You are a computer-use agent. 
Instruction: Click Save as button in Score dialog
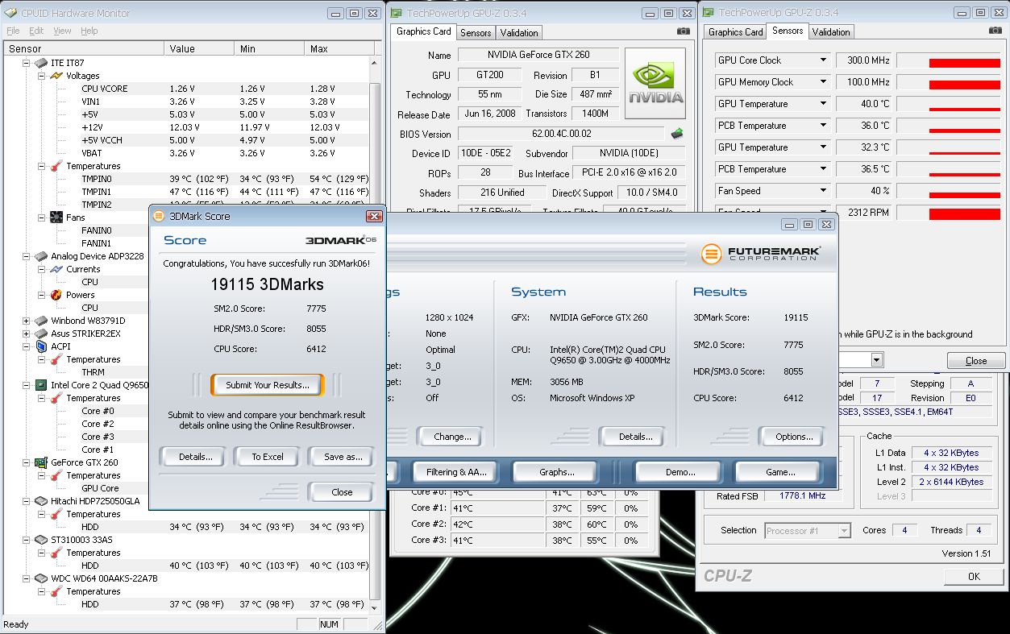click(343, 457)
